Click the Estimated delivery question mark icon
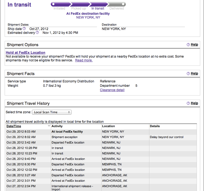The height and width of the screenshot is (191, 204). pyautogui.click(x=37, y=32)
